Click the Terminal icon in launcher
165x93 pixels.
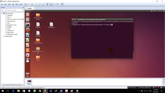coord(28,25)
